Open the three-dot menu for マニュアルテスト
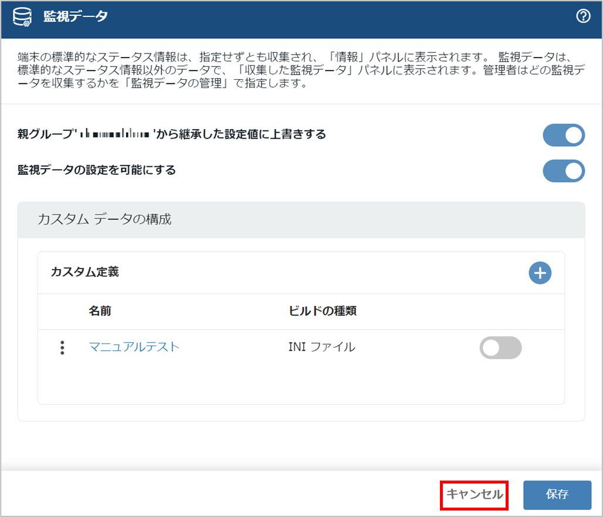Viewport: 603px width, 517px height. pyautogui.click(x=62, y=347)
